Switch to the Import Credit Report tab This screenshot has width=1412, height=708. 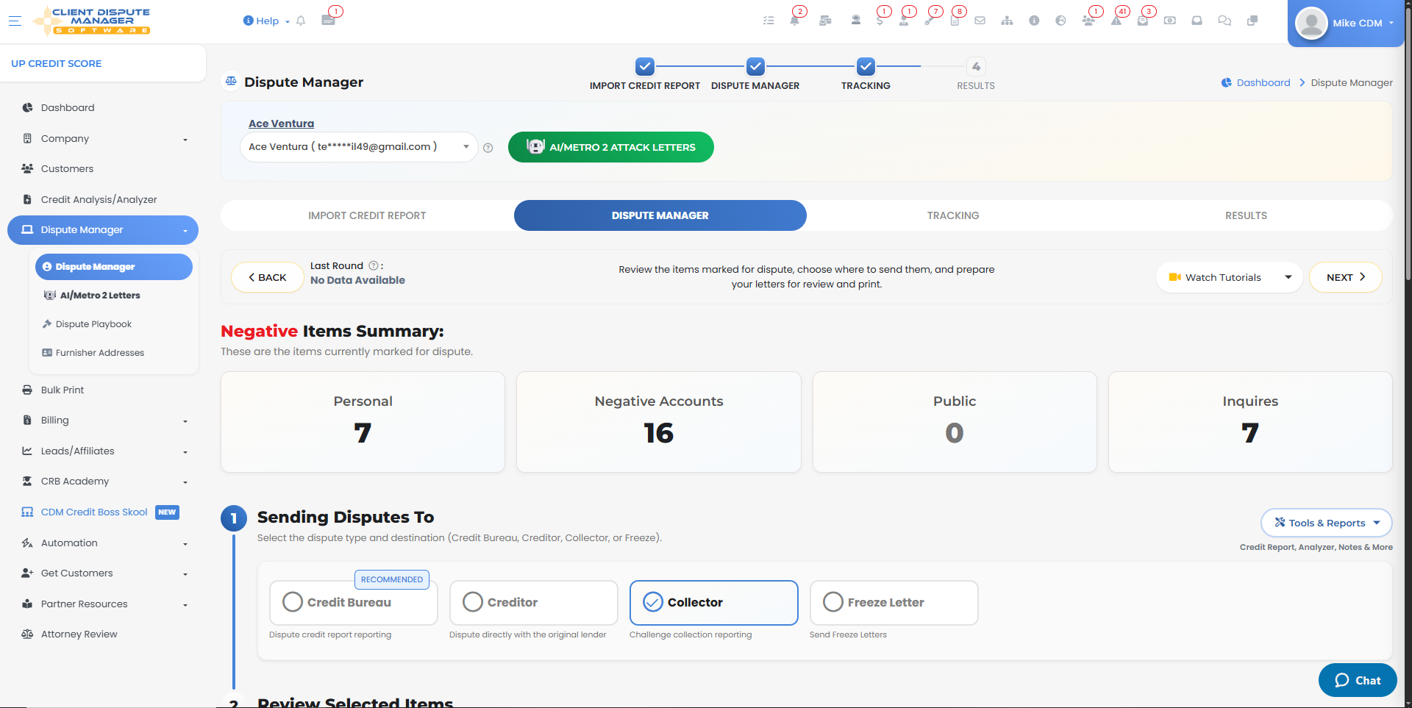367,215
